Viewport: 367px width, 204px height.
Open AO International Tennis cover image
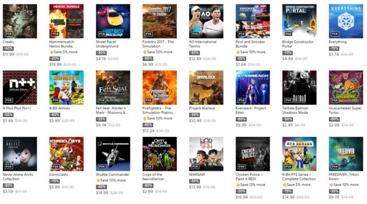pos(206,21)
